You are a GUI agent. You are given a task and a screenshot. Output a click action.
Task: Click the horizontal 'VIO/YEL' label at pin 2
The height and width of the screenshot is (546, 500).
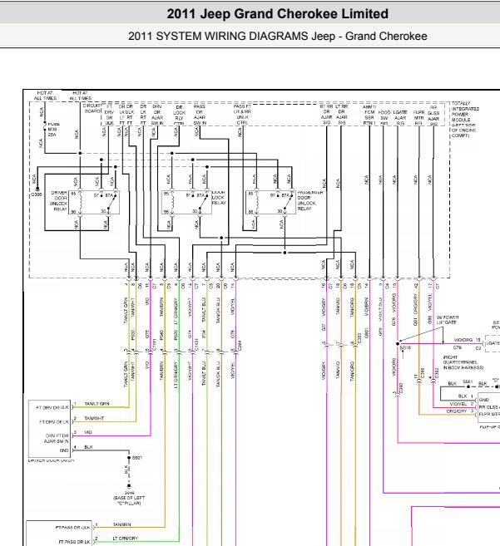458,404
